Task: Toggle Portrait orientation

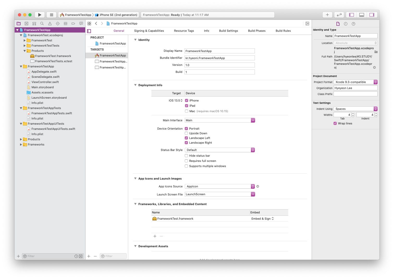Action: pyautogui.click(x=186, y=129)
